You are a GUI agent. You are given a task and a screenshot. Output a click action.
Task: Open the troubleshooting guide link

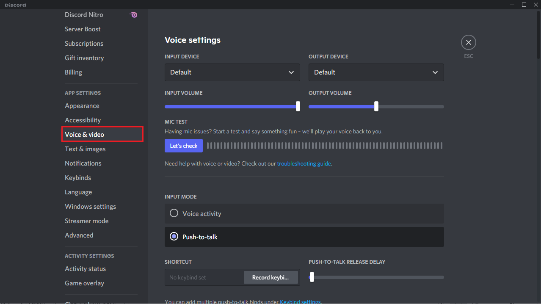pos(304,163)
